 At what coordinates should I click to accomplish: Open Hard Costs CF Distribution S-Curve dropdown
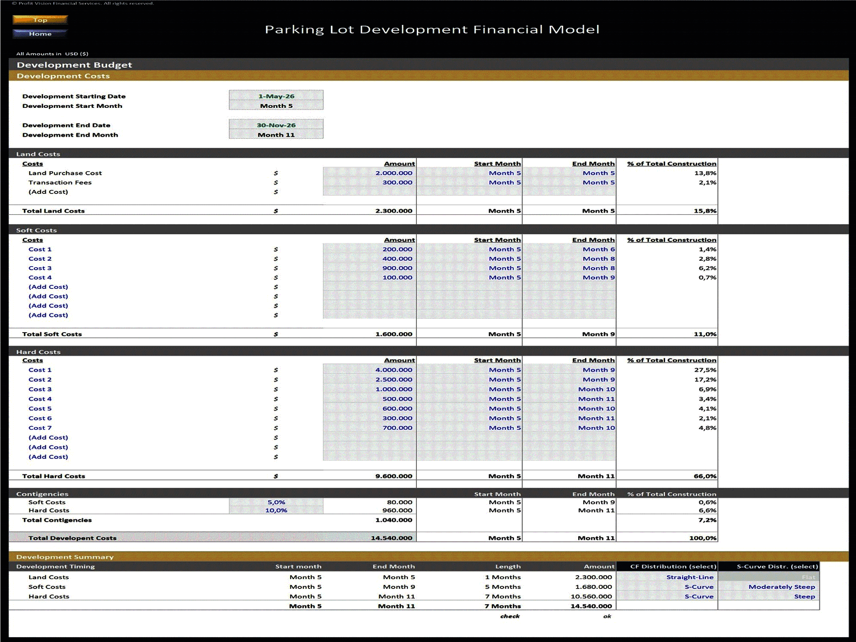(667, 596)
